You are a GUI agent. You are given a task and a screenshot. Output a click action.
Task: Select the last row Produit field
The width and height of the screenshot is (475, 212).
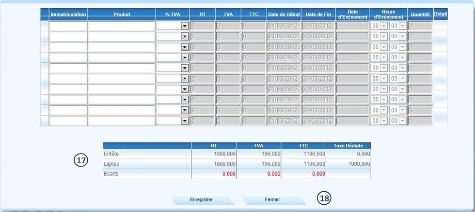pos(122,121)
